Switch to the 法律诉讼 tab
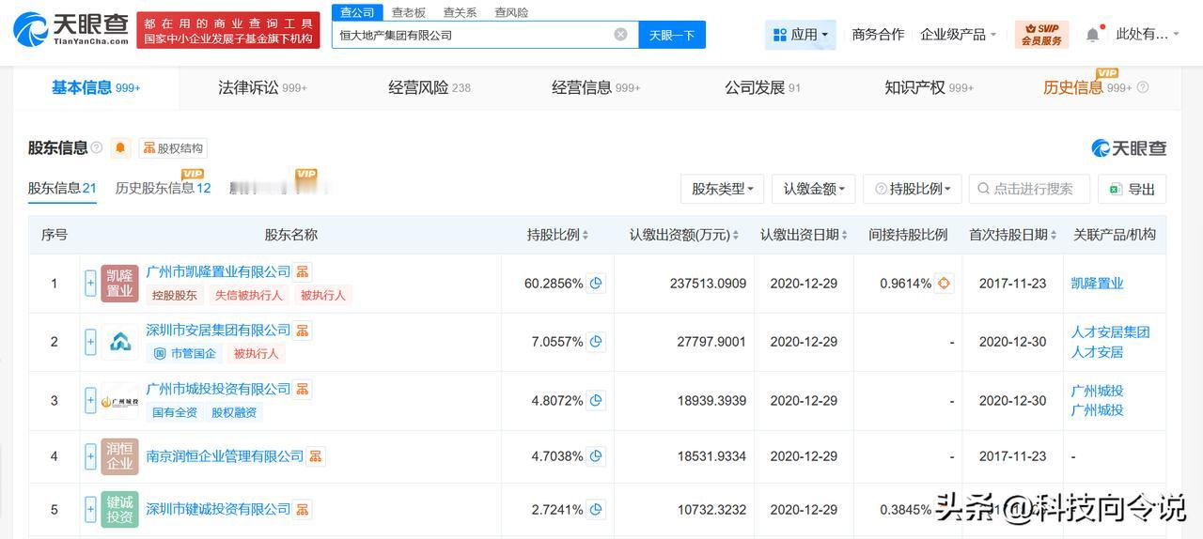The height and width of the screenshot is (539, 1203). [x=261, y=87]
